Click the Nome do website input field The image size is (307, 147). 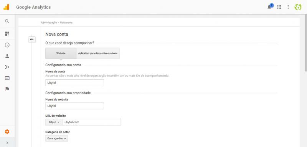[x=74, y=106]
